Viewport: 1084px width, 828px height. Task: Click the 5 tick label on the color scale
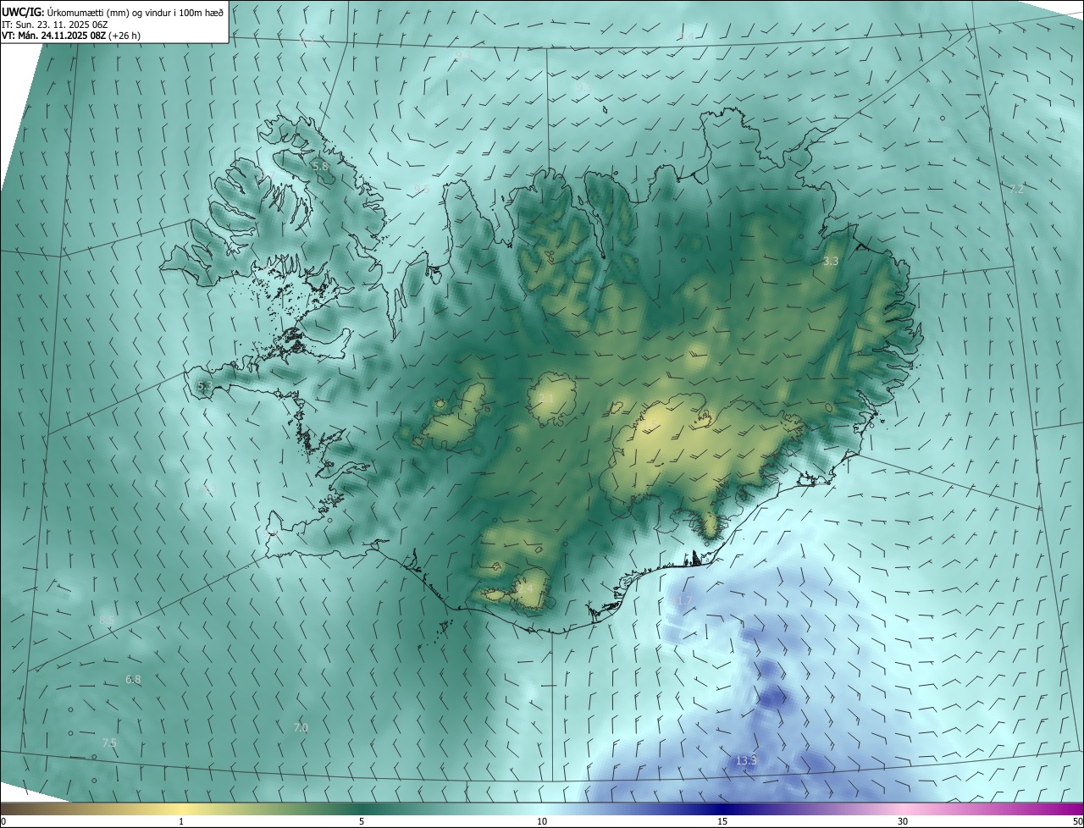[362, 822]
